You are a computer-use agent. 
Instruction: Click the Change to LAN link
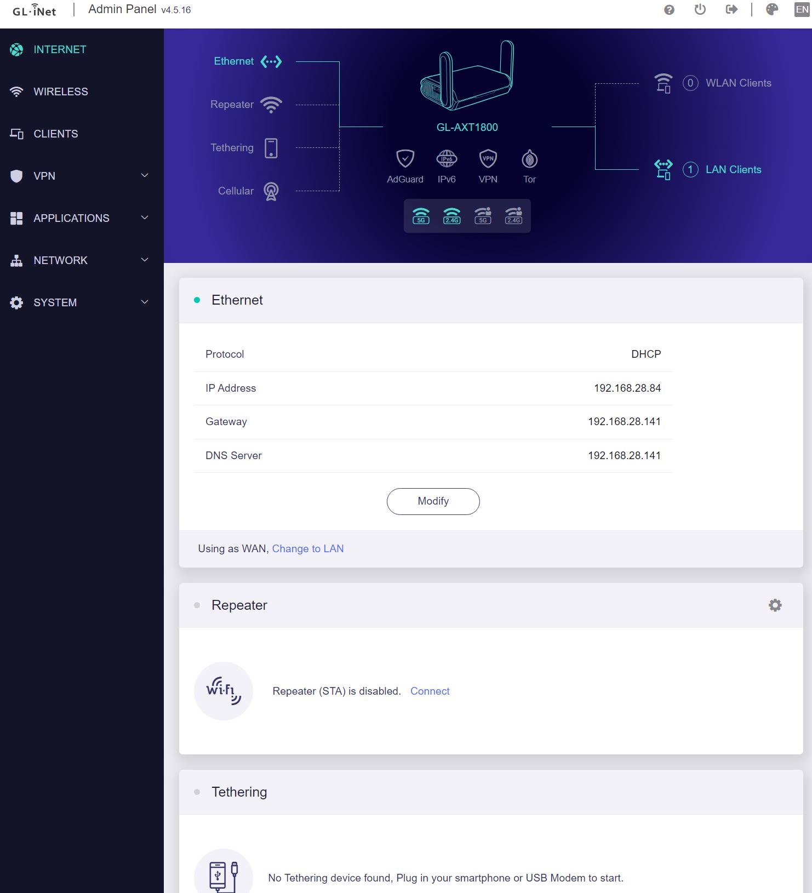pos(308,549)
